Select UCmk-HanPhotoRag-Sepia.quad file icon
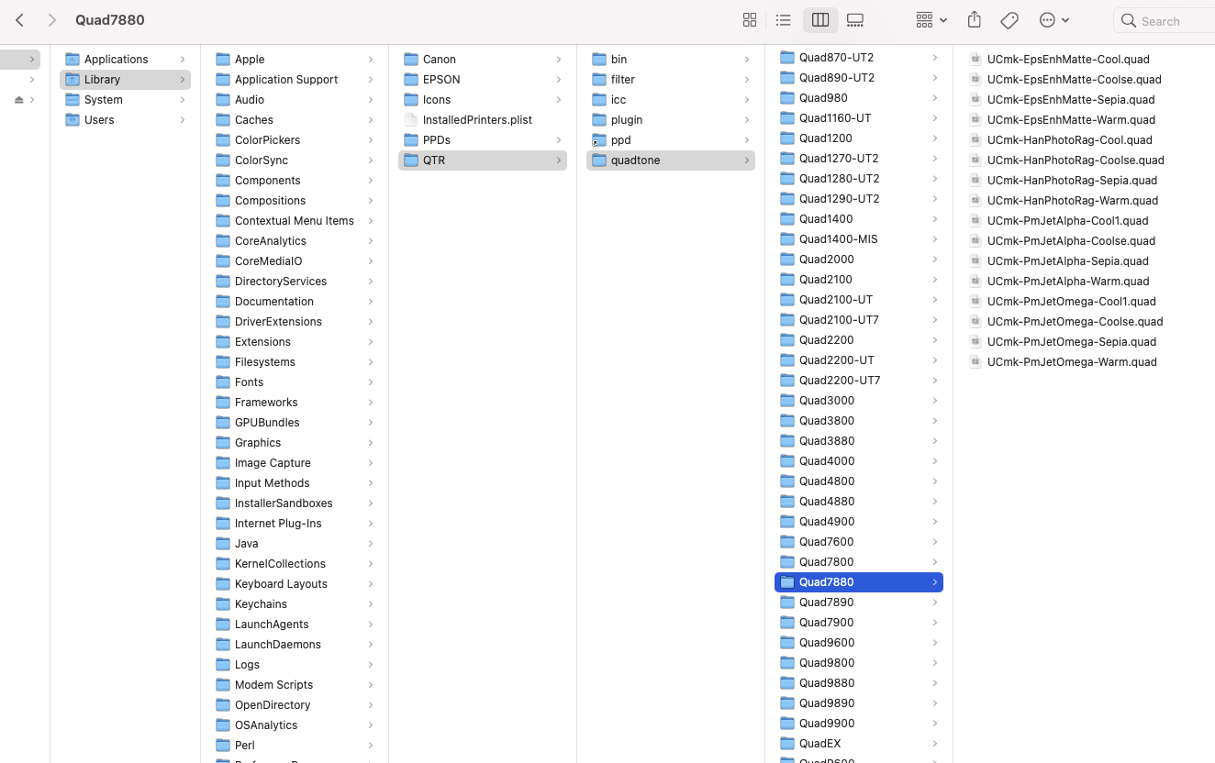Viewport: 1215px width, 763px height. (975, 181)
